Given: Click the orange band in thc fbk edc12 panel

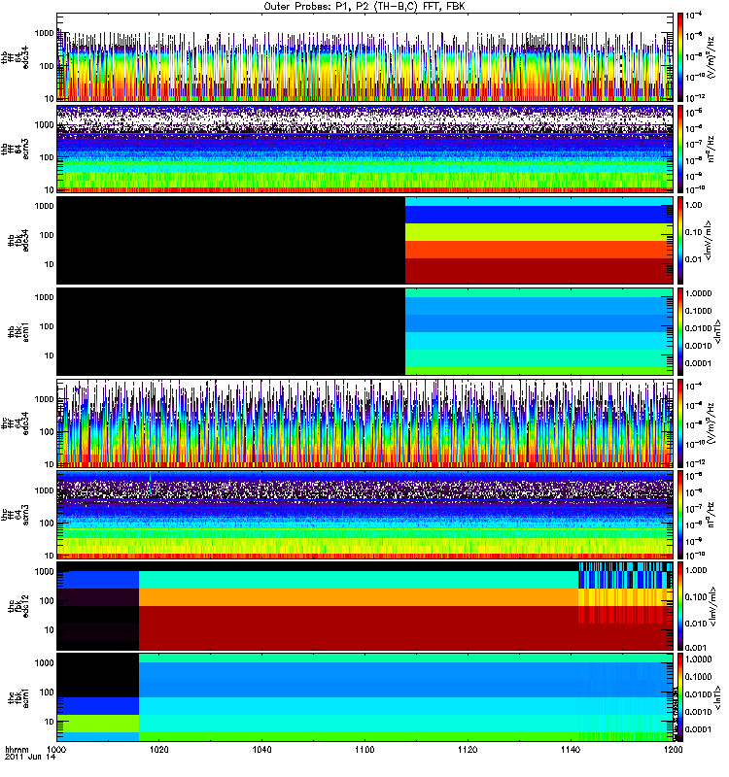Looking at the screenshot, I should [x=360, y=597].
